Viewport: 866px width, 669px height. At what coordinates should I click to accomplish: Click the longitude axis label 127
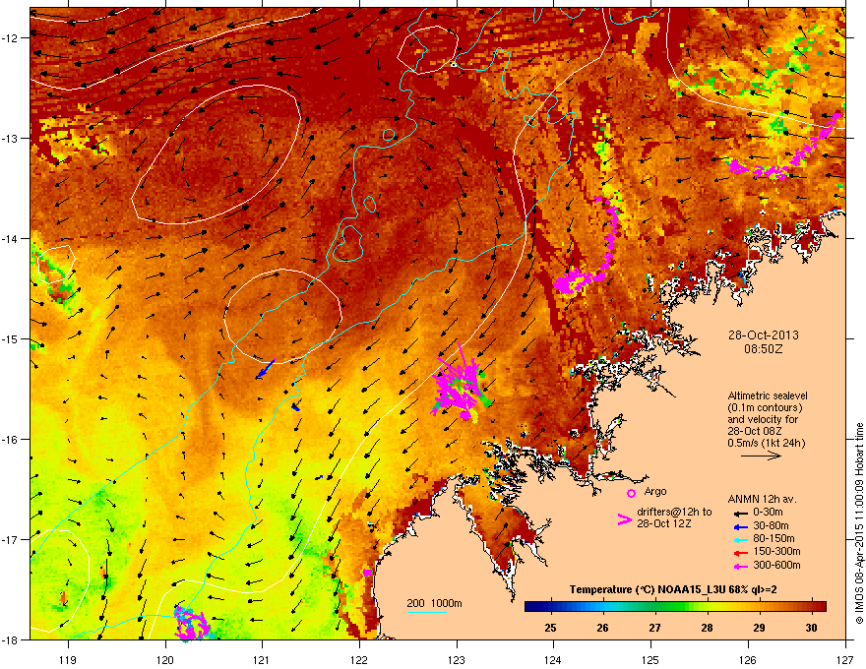[845, 659]
